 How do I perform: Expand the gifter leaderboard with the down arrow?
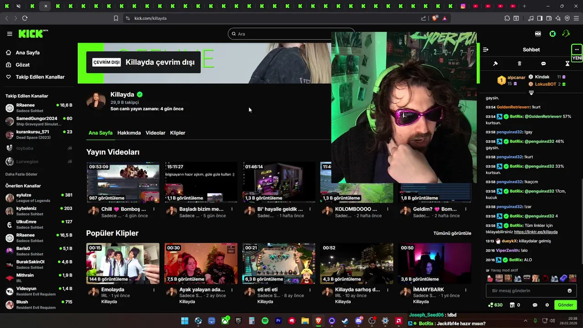pyautogui.click(x=531, y=92)
